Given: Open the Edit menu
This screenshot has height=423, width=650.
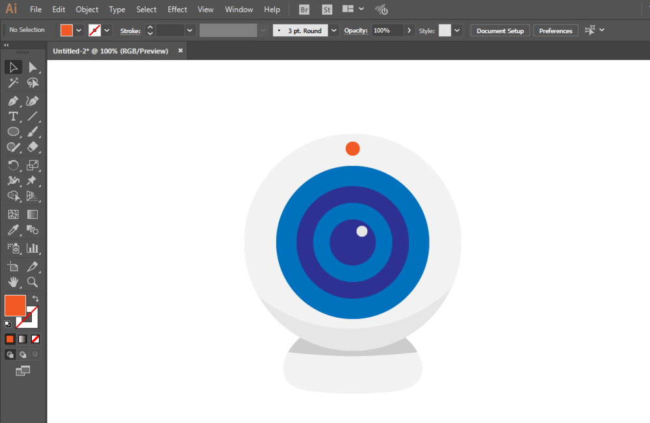Looking at the screenshot, I should 58,9.
